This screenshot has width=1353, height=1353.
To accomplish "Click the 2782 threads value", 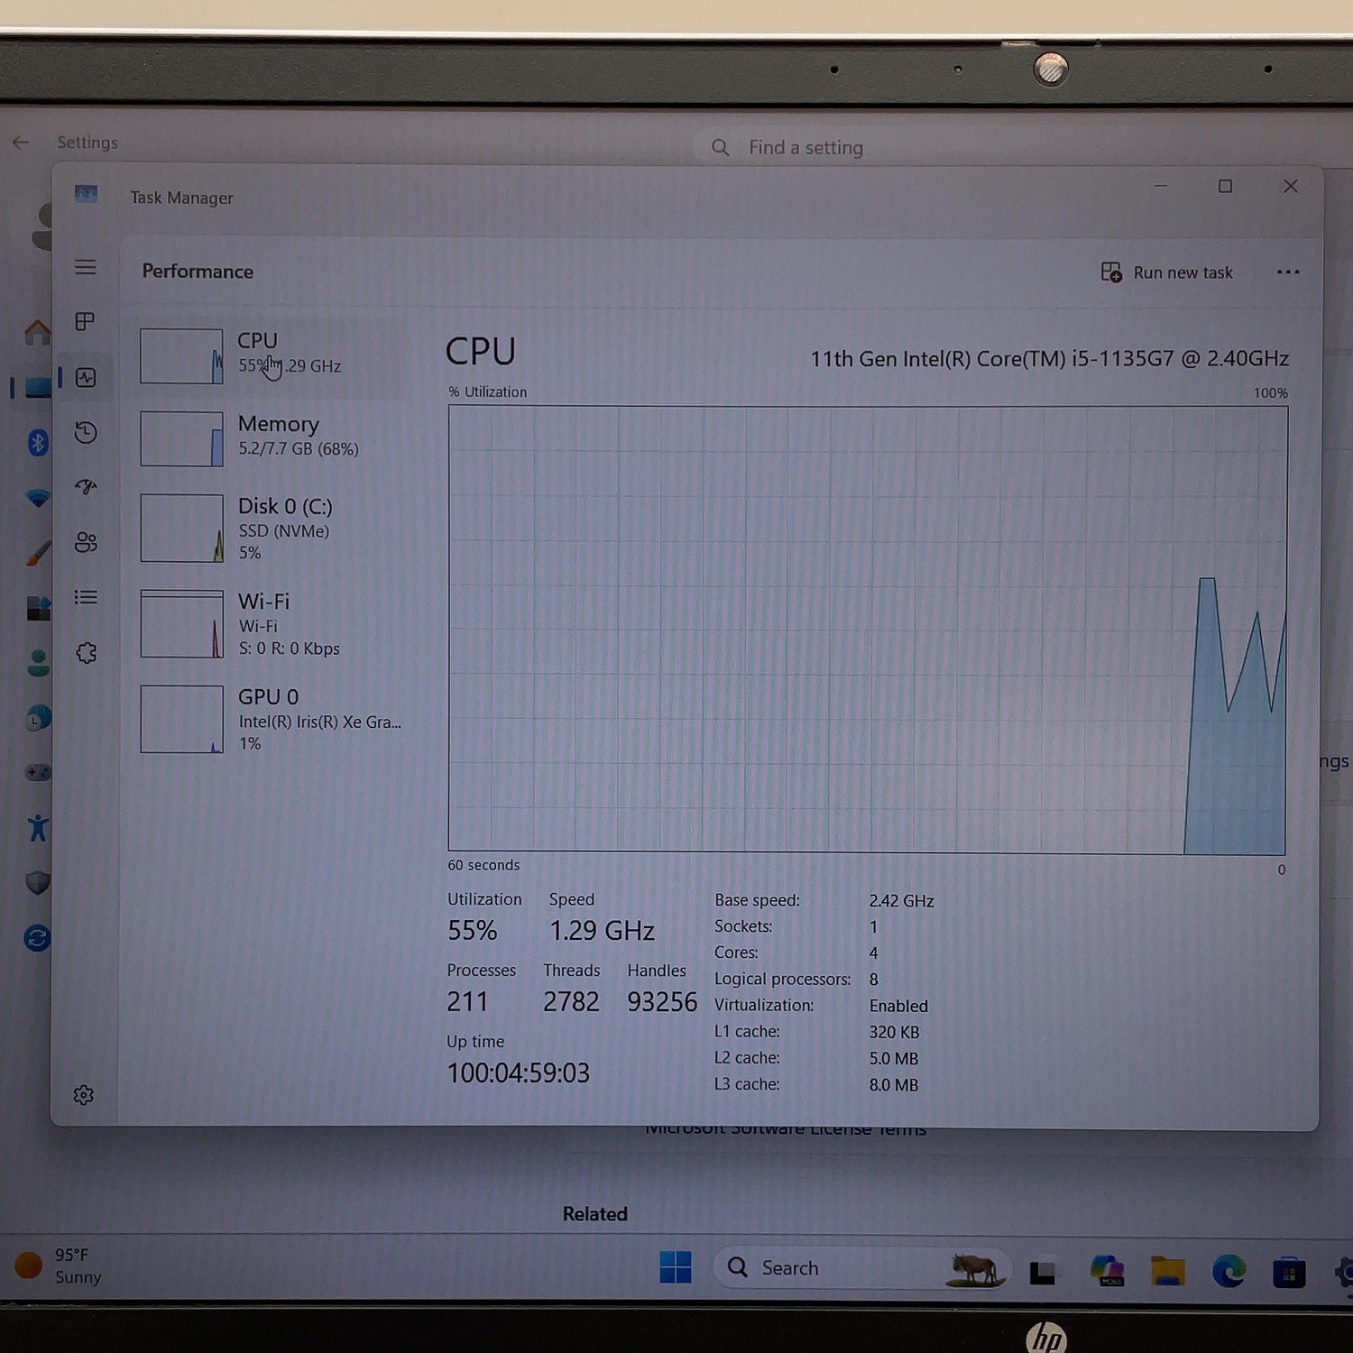I will coord(571,1002).
